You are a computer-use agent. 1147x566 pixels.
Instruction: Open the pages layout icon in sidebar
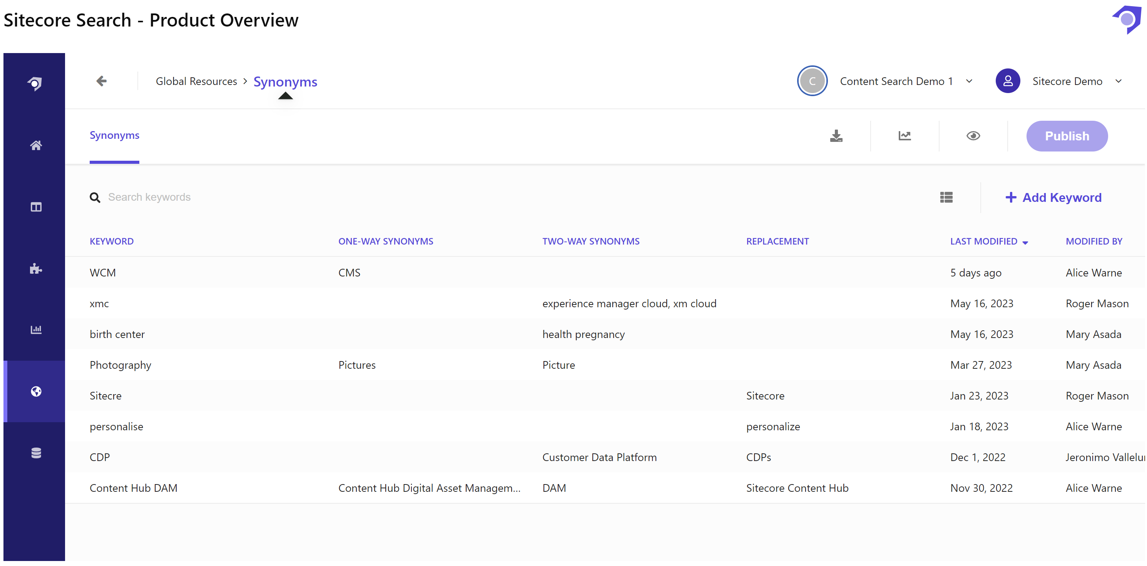(x=36, y=207)
